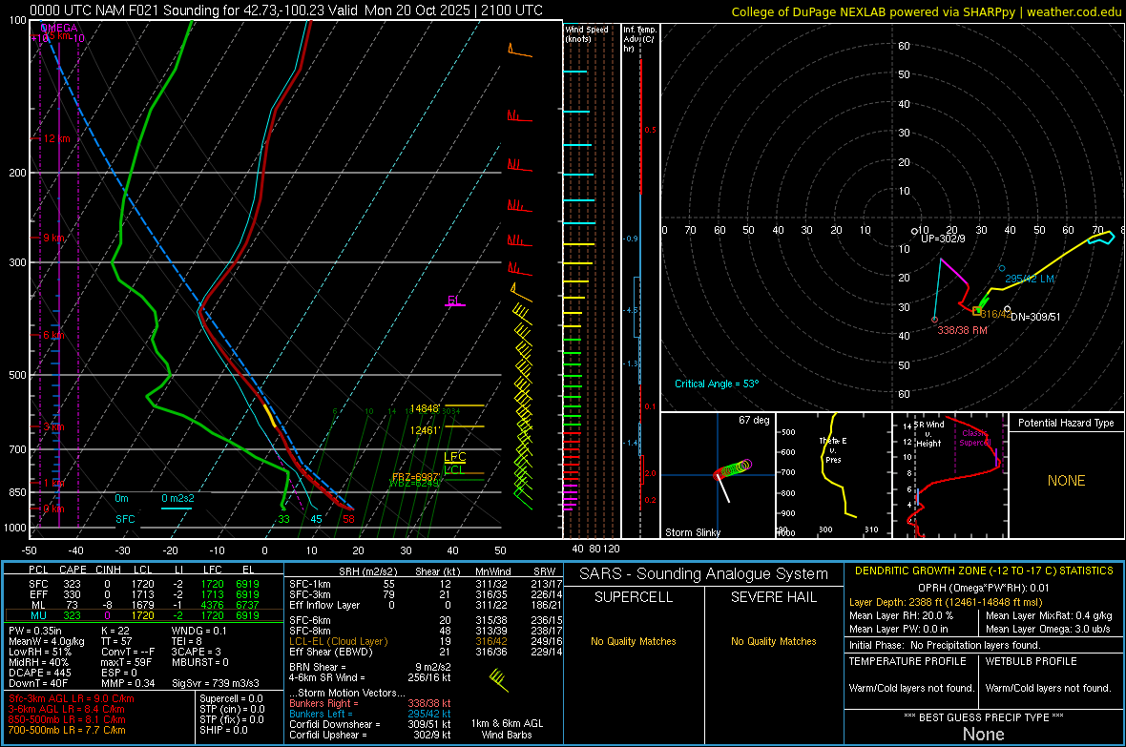Screen dimensions: 1126x747
Task: Click the NONE hazard type value
Action: point(1066,481)
